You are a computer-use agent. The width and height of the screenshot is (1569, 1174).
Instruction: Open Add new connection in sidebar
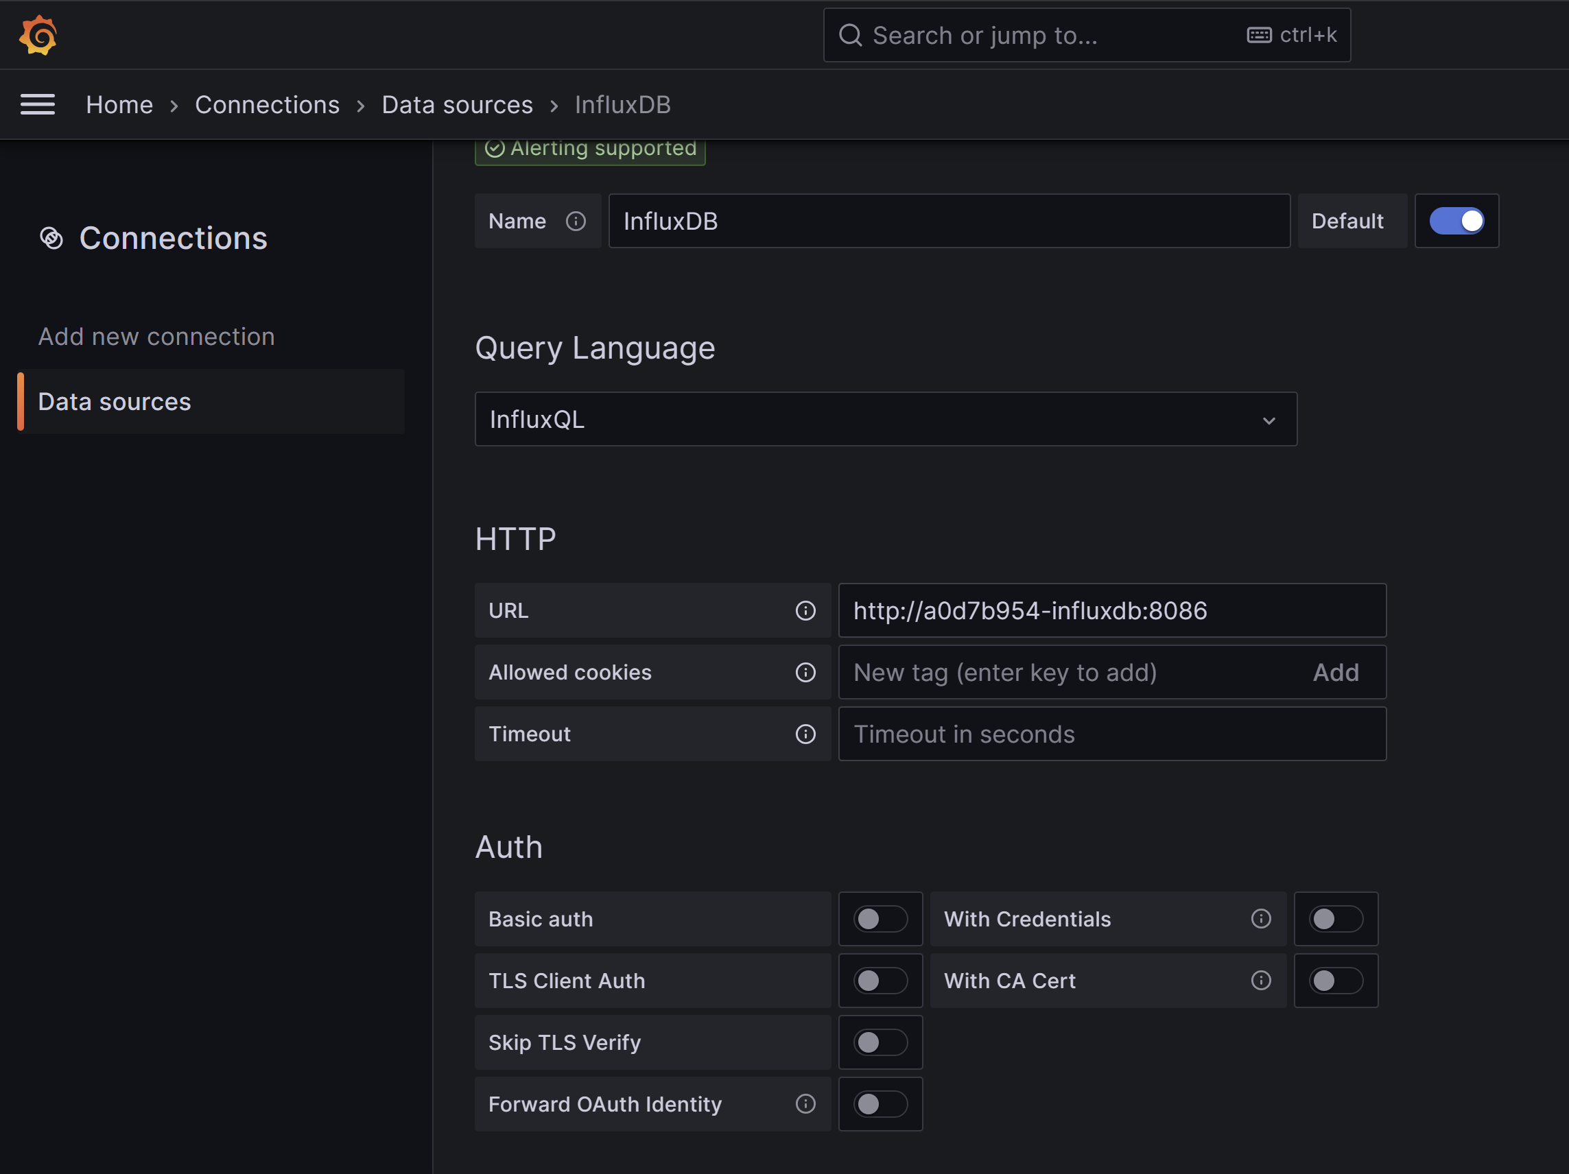click(x=156, y=337)
